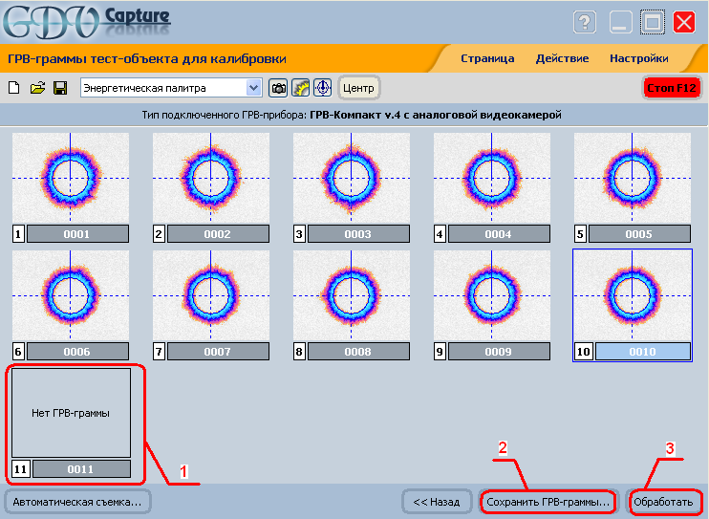This screenshot has width=709, height=519.
Task: Open the Страница menu
Action: pos(487,58)
